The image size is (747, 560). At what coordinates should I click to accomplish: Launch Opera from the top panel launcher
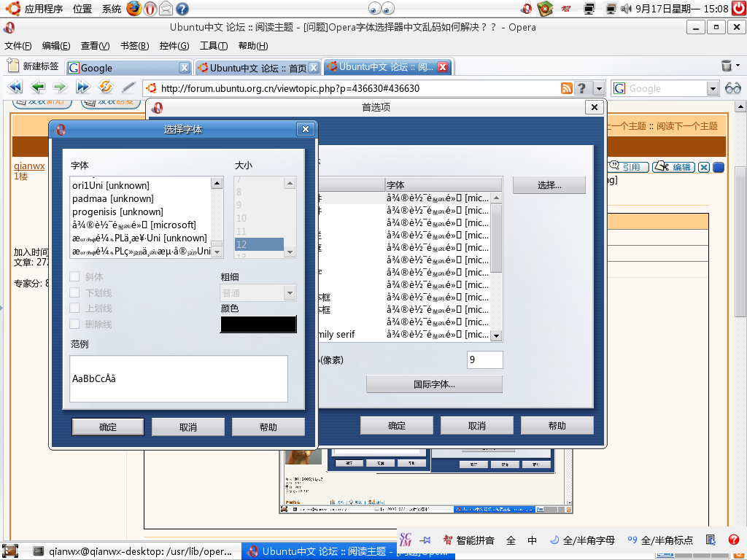pyautogui.click(x=150, y=9)
